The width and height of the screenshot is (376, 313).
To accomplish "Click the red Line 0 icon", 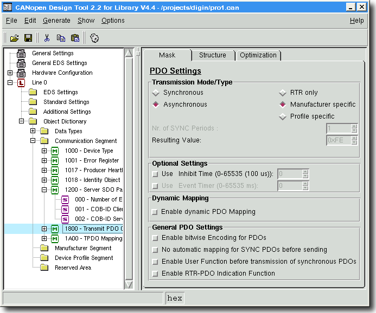I will (21, 83).
